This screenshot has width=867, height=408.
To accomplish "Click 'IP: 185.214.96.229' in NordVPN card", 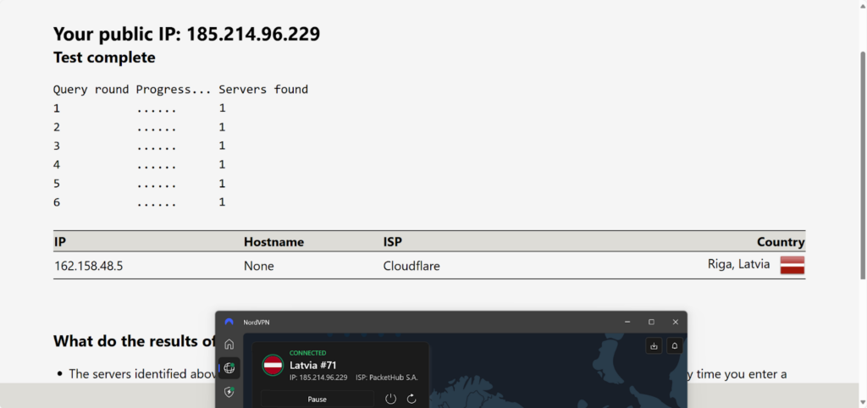I will (318, 378).
